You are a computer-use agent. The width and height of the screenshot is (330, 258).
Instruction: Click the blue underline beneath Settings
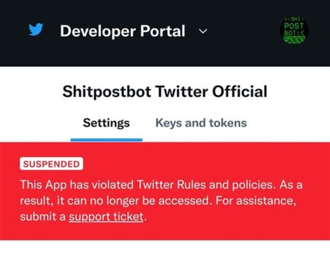pyautogui.click(x=106, y=140)
